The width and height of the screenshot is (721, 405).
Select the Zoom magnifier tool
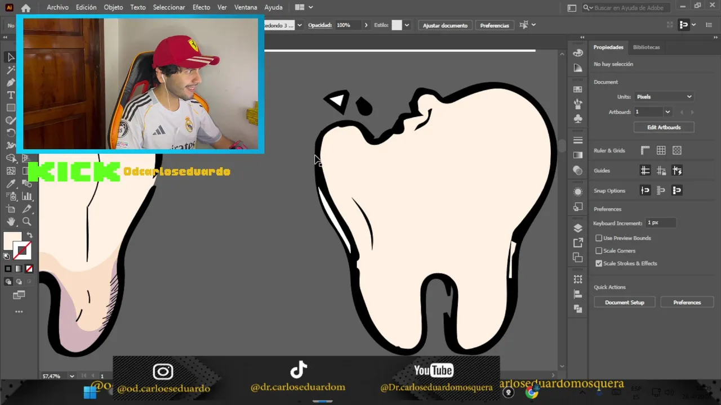click(26, 222)
